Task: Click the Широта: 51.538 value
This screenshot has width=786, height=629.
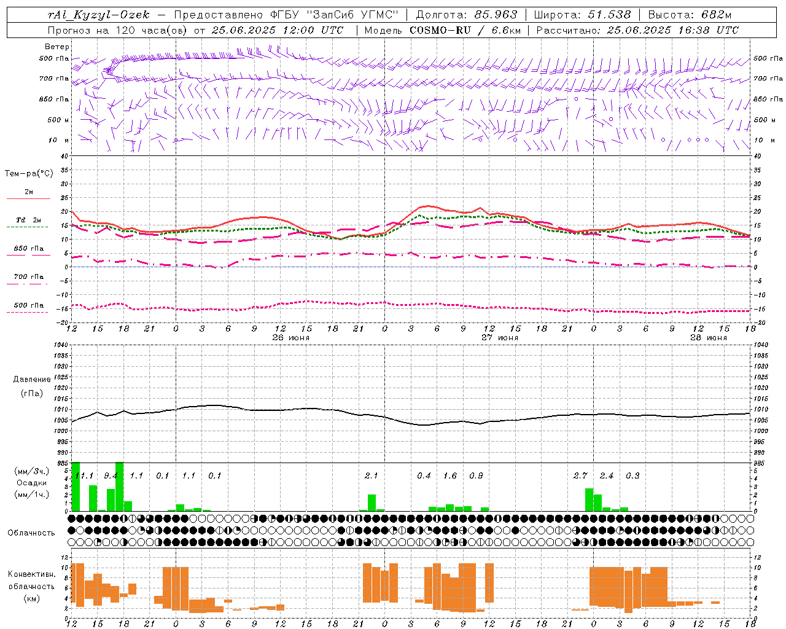Action: 583,15
